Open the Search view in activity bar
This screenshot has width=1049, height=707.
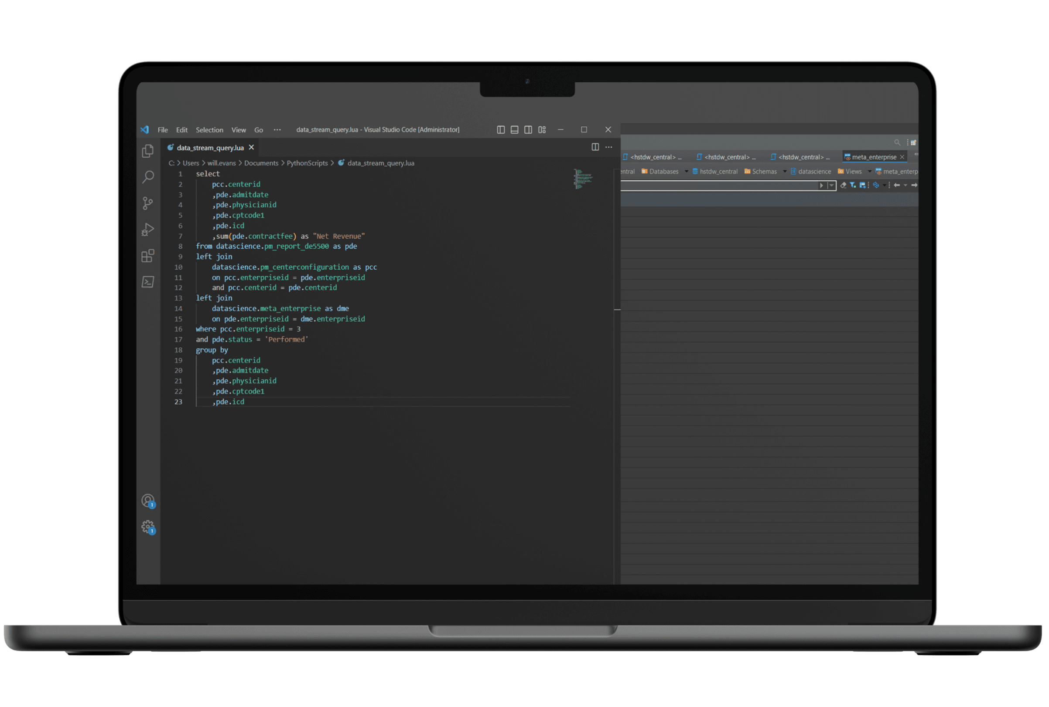point(147,177)
